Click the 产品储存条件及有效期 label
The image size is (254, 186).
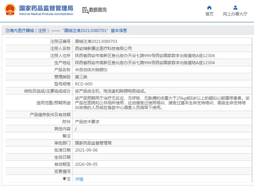(x=50, y=115)
